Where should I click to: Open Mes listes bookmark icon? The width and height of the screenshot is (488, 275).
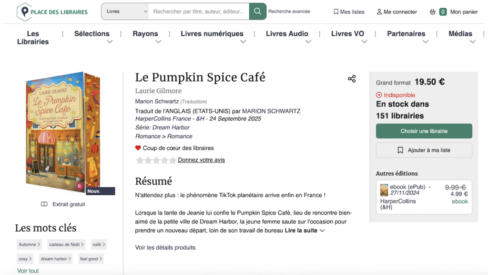tap(336, 12)
